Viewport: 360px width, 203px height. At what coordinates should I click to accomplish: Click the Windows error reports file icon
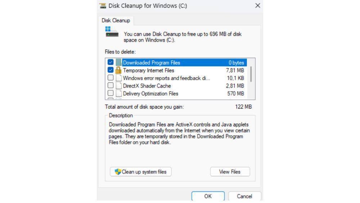point(118,78)
